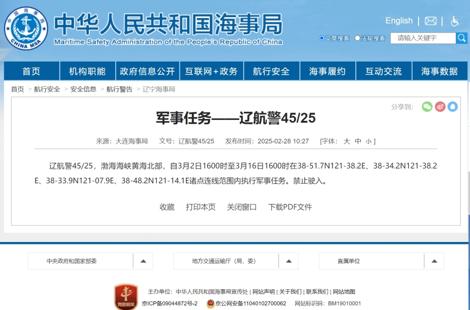Click the 打印本页 link

[201, 207]
